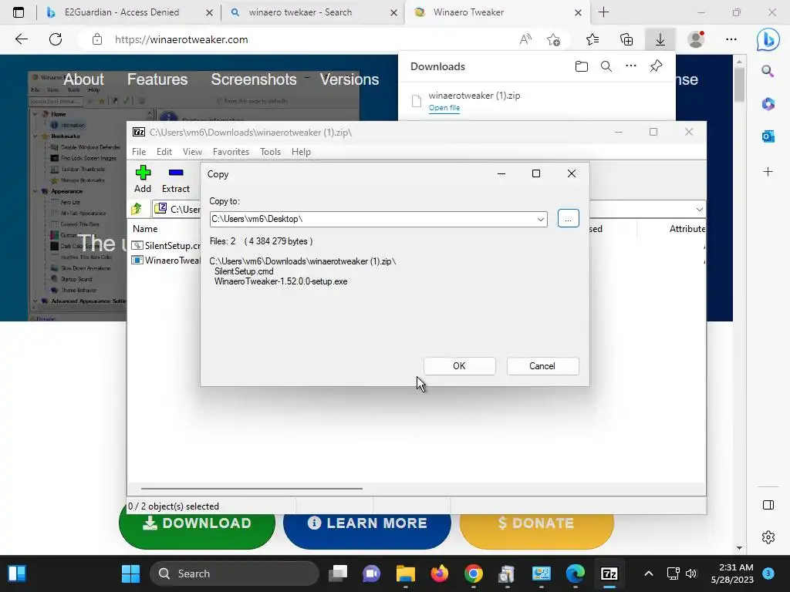Open more options in Downloads panel

[631, 66]
